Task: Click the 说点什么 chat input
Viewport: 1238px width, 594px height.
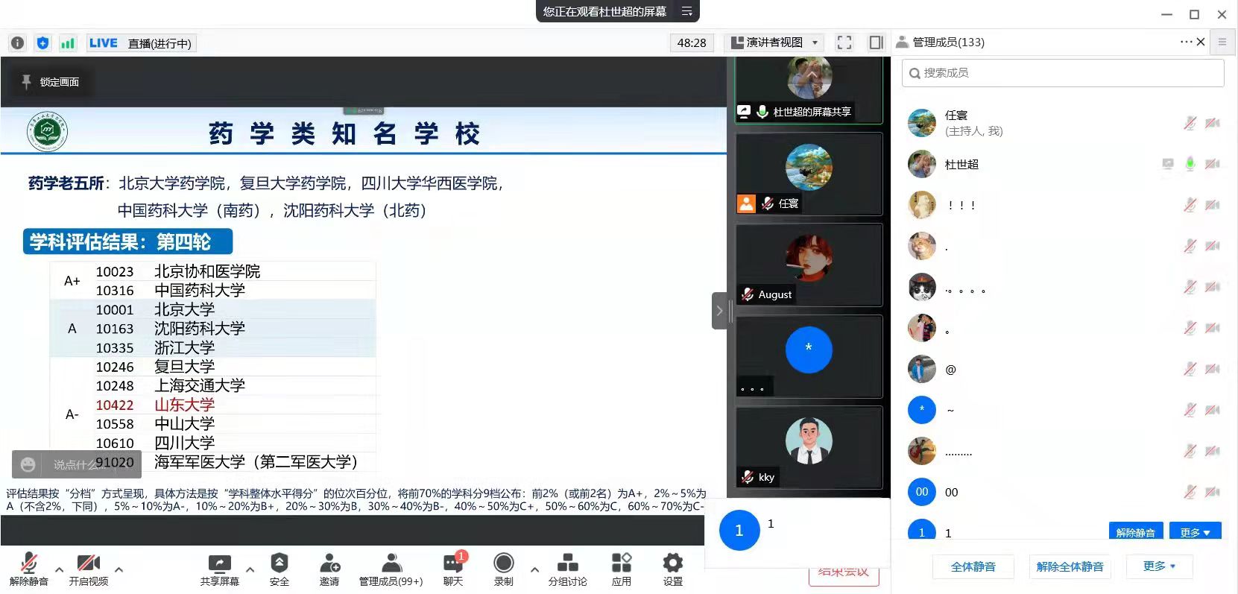Action: pos(76,464)
